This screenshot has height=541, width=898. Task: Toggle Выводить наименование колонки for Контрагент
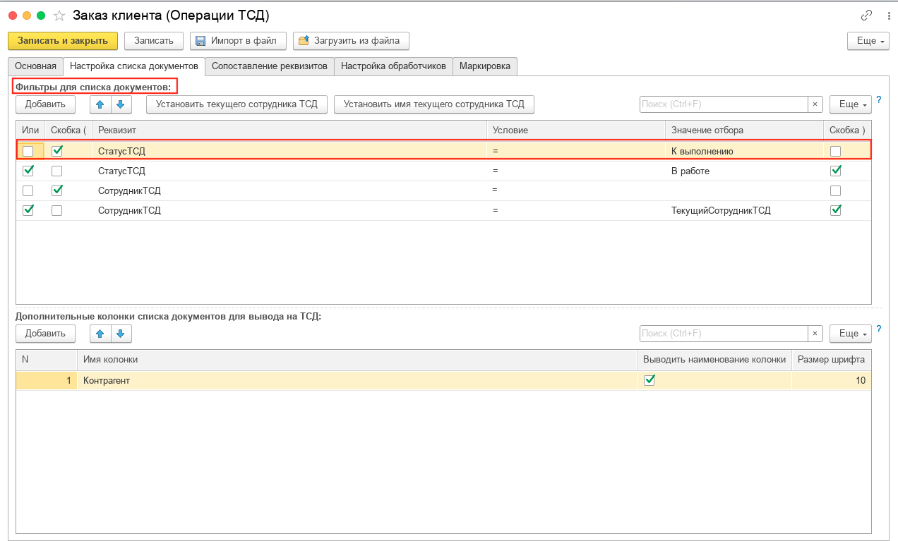(x=650, y=380)
